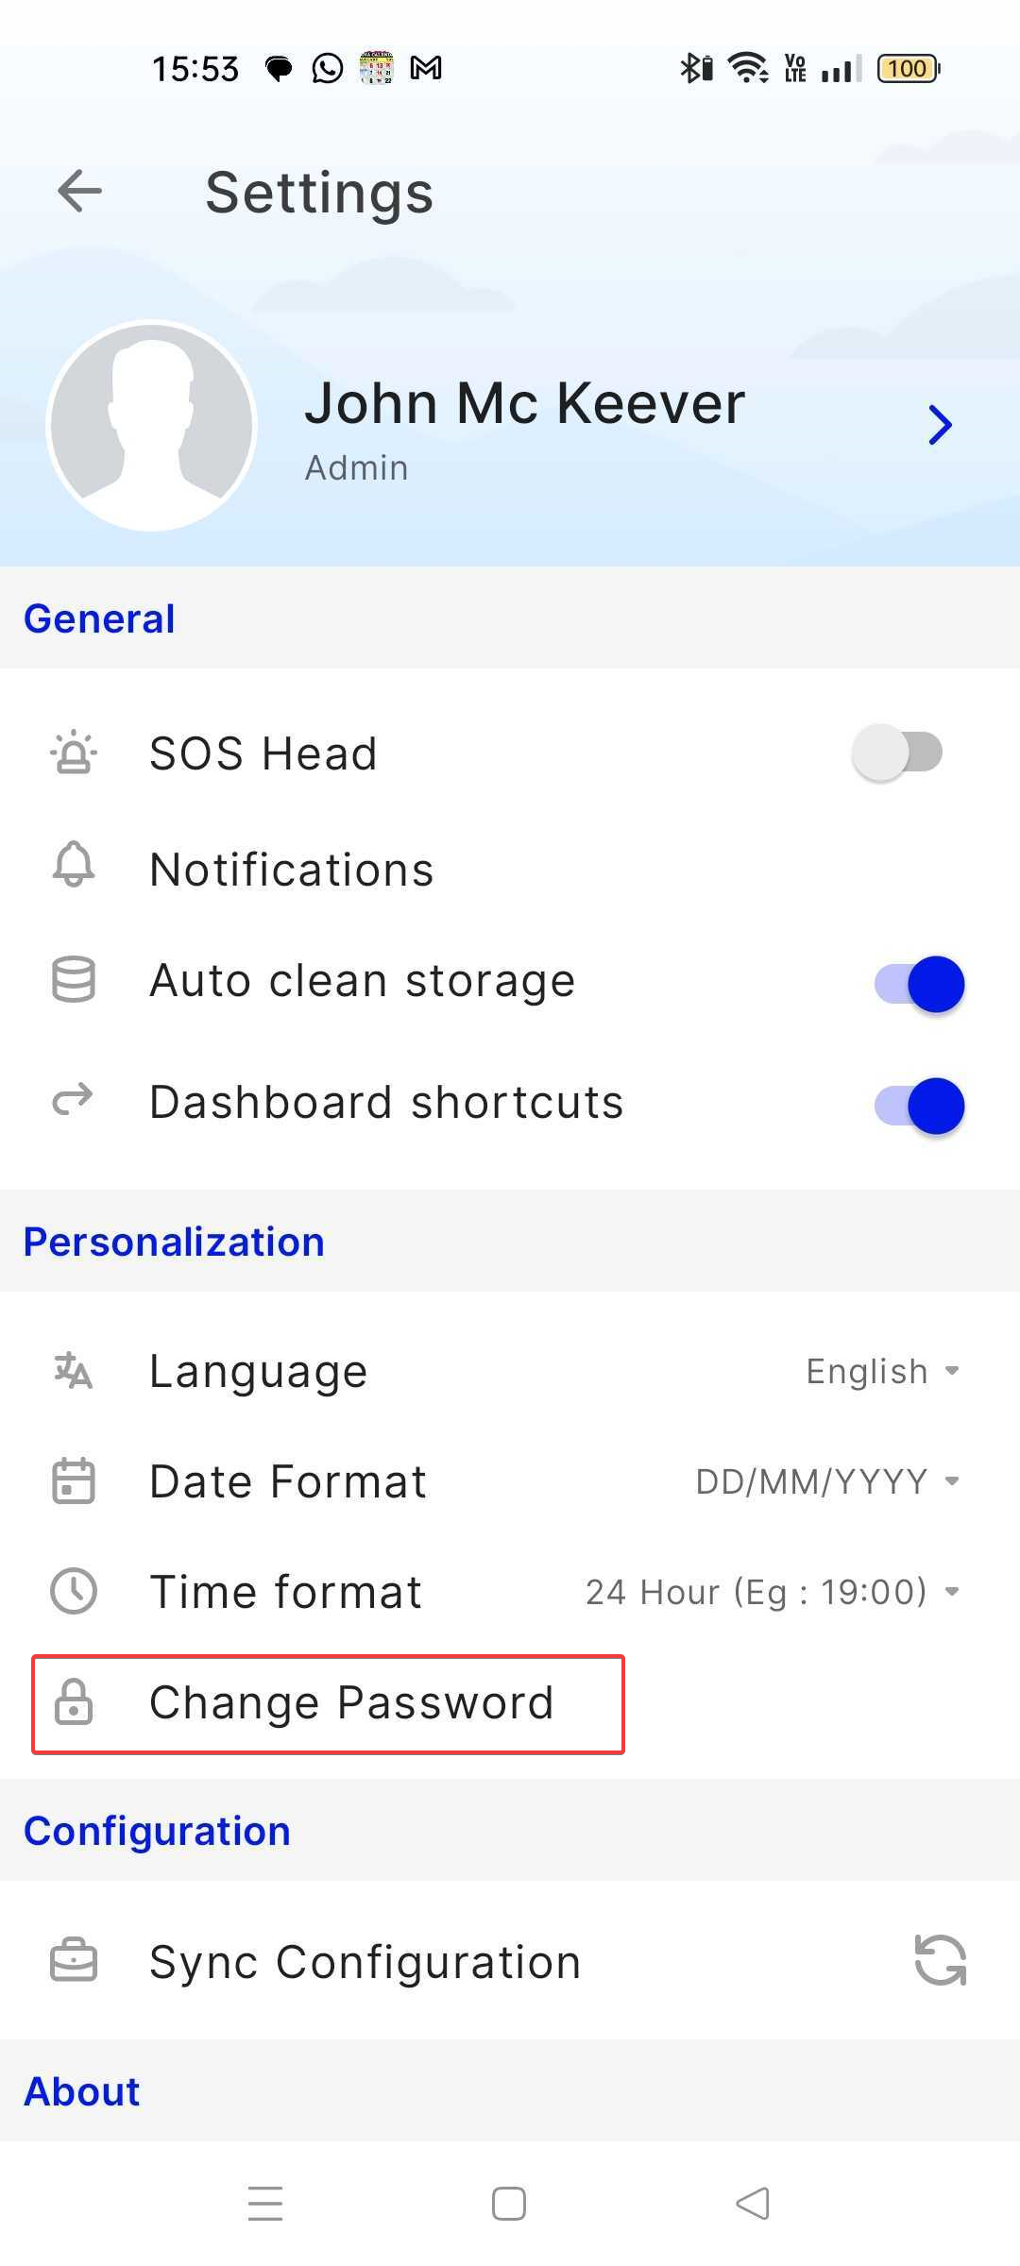The height and width of the screenshot is (2266, 1020).
Task: Open the Language dropdown showing English
Action: (882, 1371)
